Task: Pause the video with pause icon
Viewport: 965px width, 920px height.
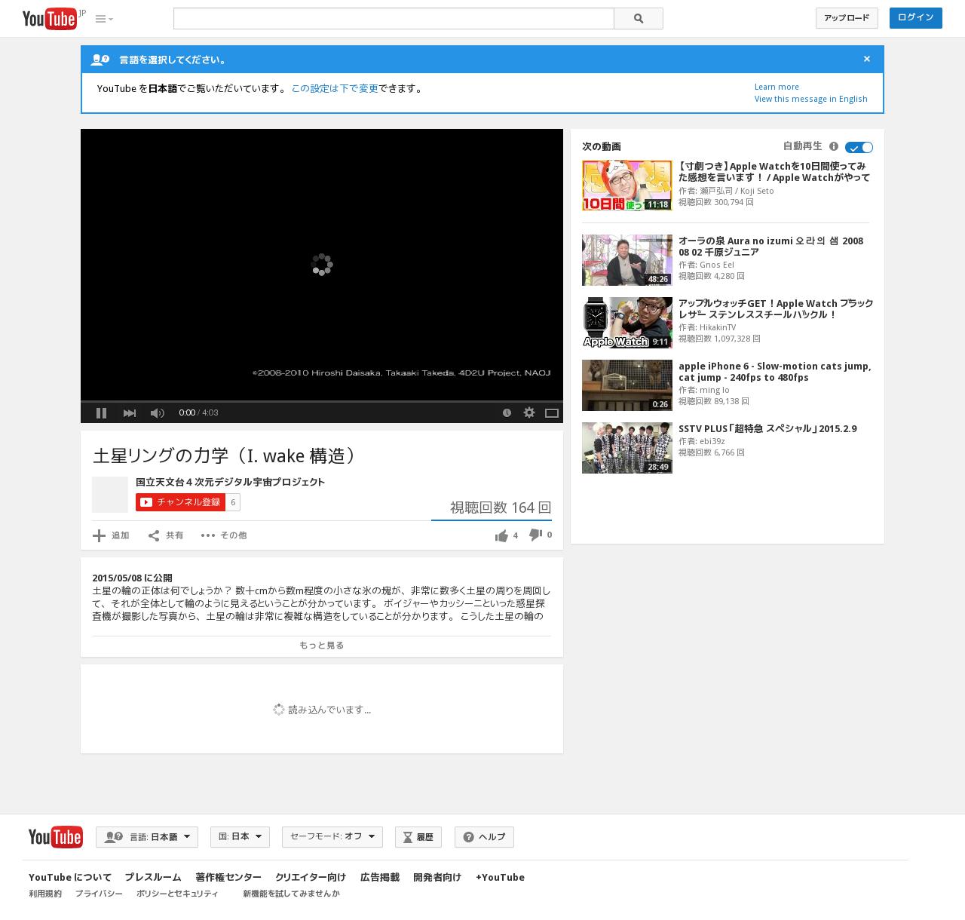Action: pyautogui.click(x=101, y=412)
